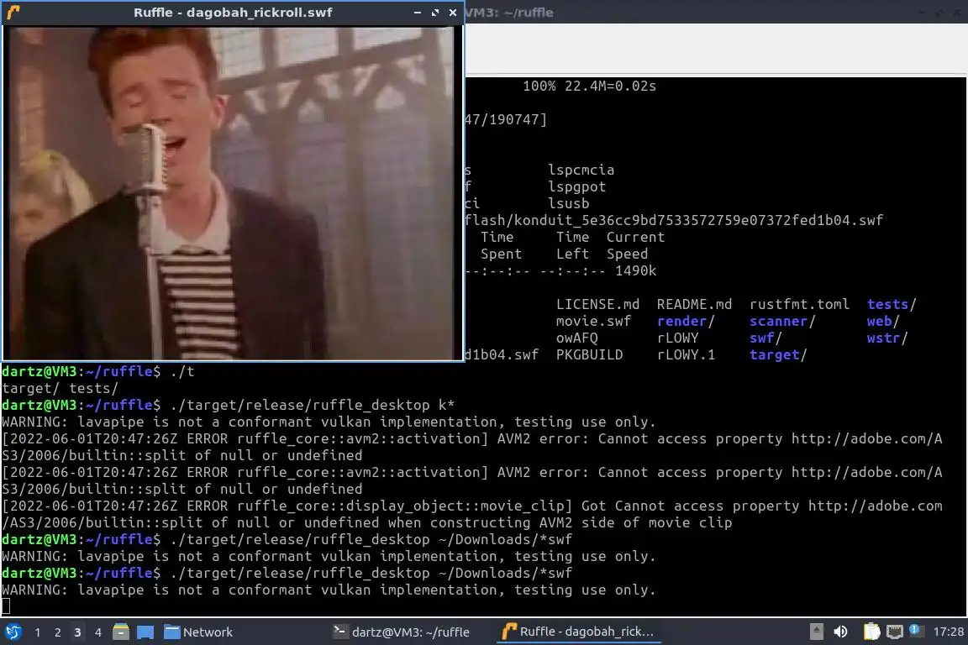Click 'movie.swf' in terminal listing

[x=593, y=321]
